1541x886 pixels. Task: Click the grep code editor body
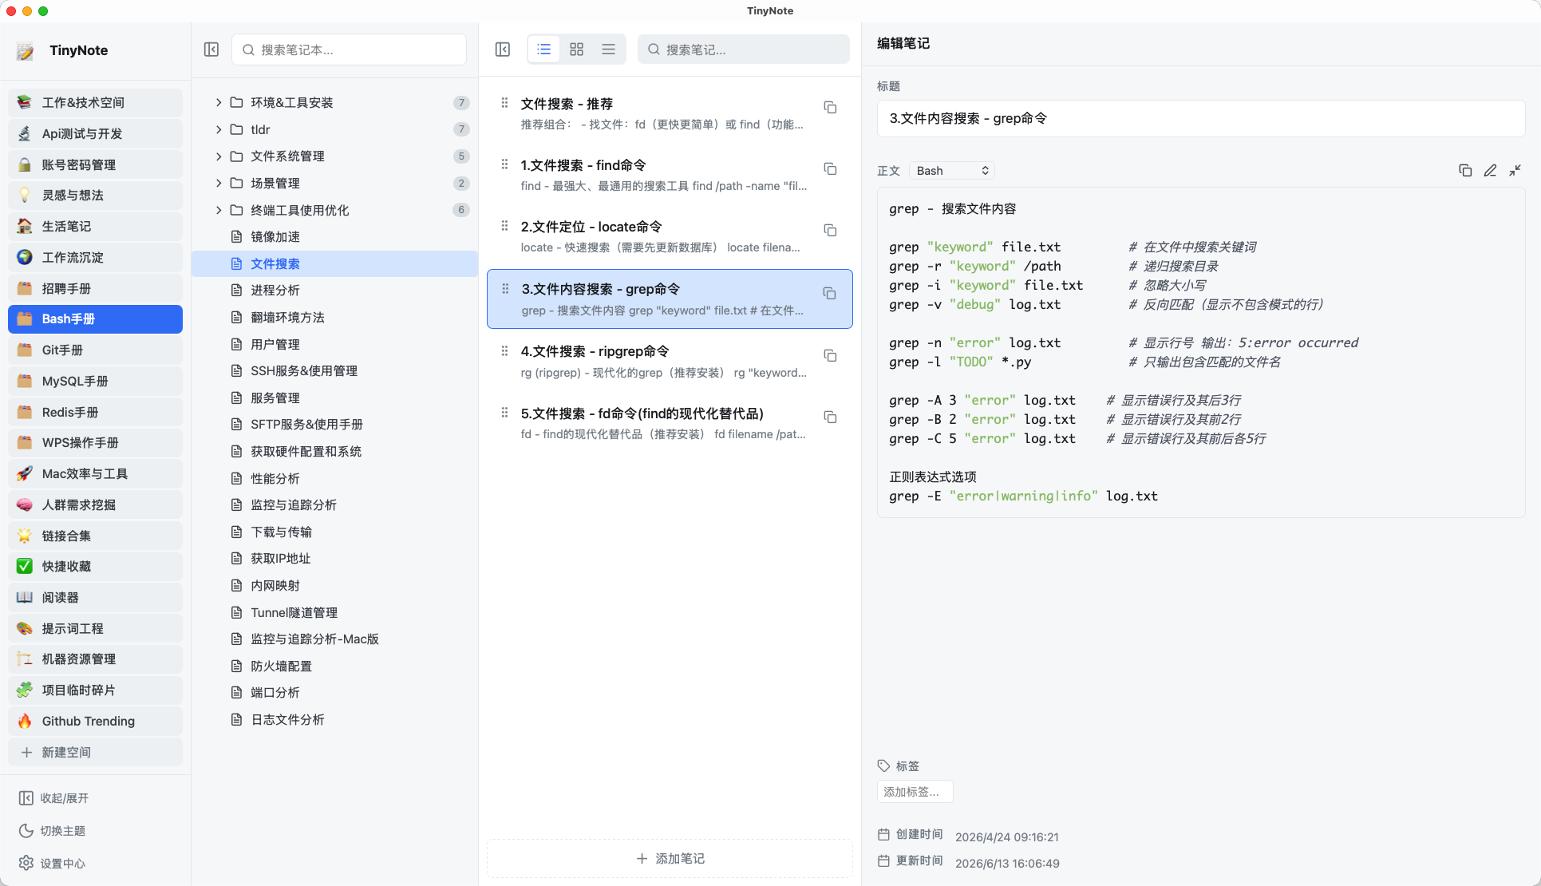point(1201,352)
